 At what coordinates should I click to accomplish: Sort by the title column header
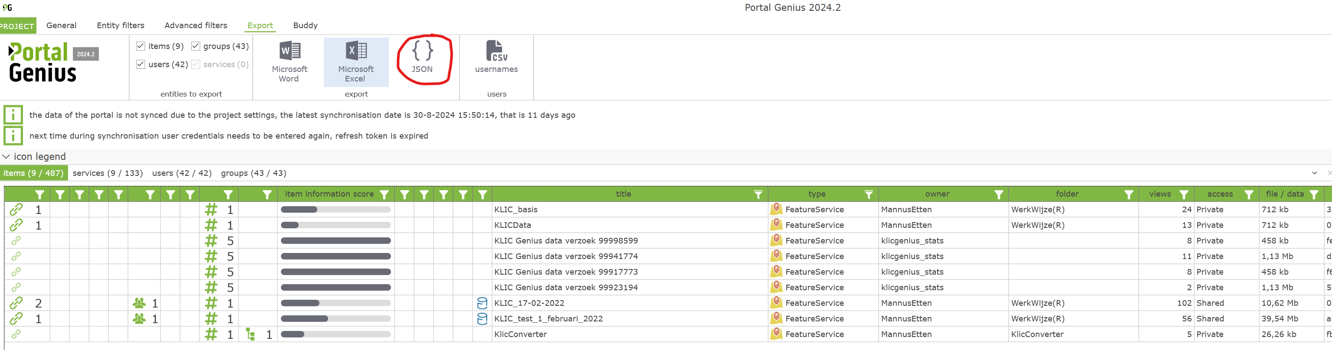click(x=624, y=194)
